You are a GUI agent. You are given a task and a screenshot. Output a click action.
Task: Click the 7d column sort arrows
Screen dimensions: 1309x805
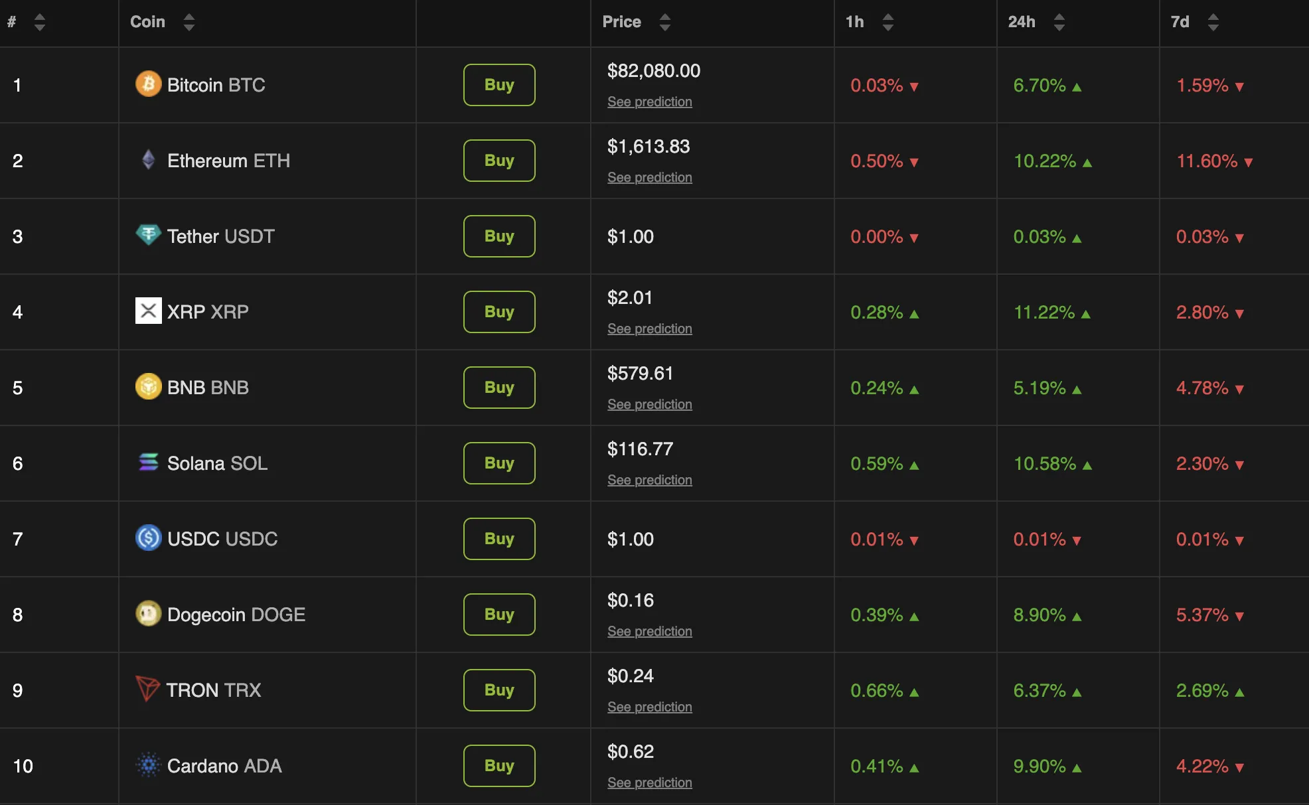[x=1215, y=22]
